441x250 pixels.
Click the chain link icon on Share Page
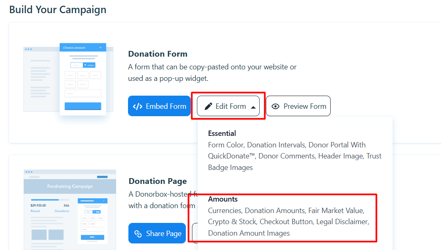(x=138, y=234)
